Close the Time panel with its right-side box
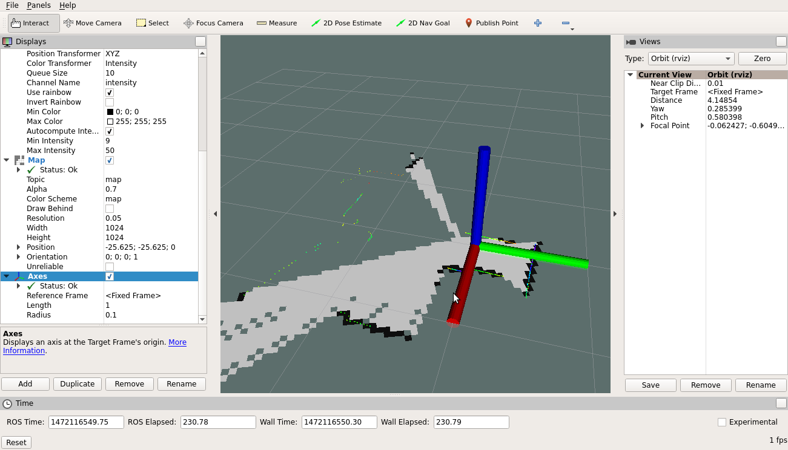The image size is (788, 450). (x=781, y=403)
